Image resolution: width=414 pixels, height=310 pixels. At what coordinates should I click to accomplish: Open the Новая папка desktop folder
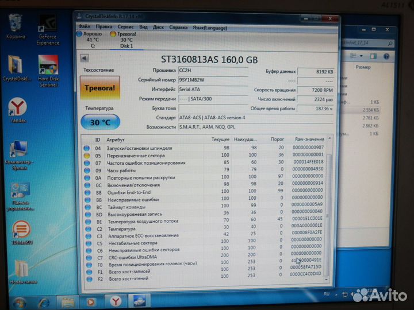click(22, 273)
